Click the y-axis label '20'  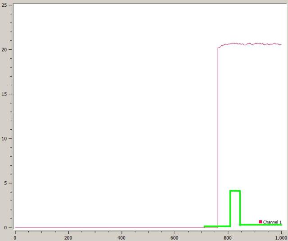(4, 50)
